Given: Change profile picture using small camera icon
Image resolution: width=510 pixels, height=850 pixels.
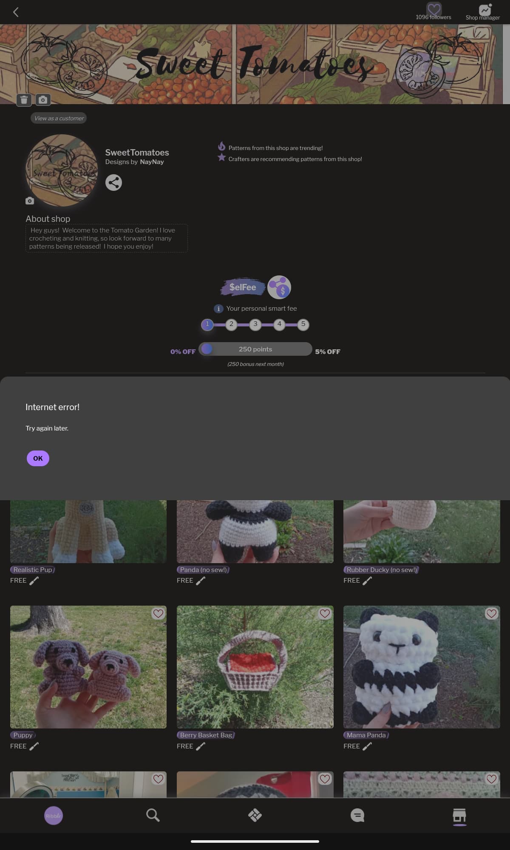Looking at the screenshot, I should coord(30,201).
